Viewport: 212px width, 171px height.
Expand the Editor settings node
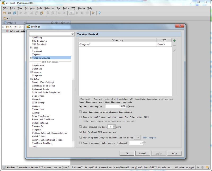[x=31, y=79]
